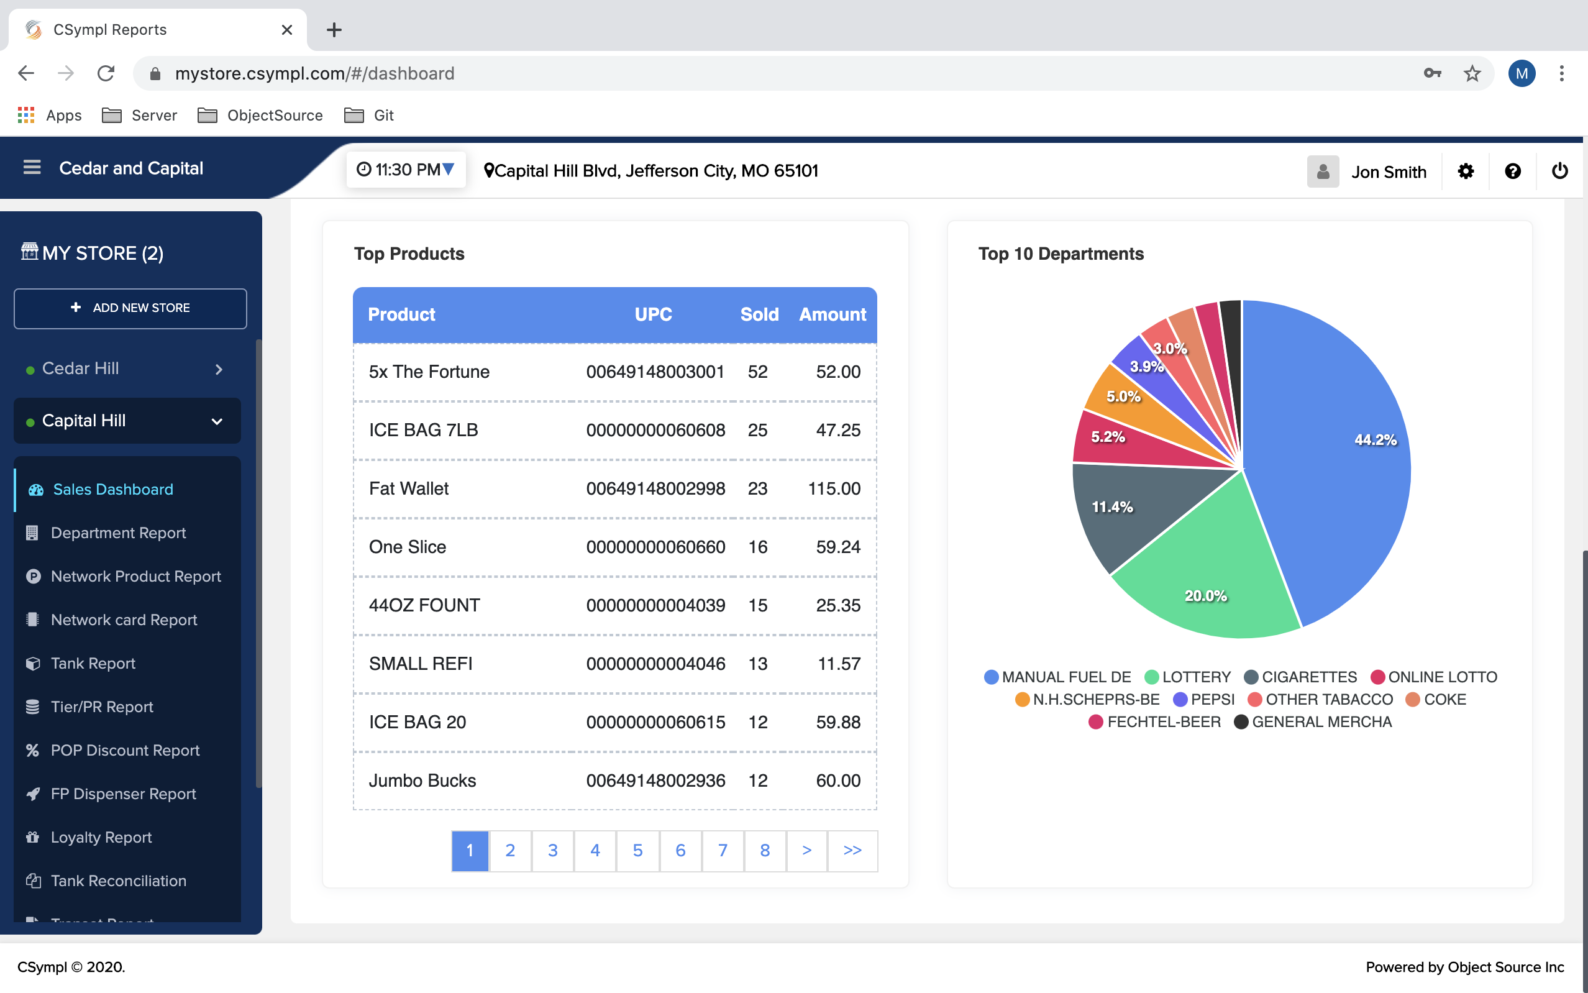Image resolution: width=1588 pixels, height=993 pixels.
Task: Click ADD NEW STORE button
Action: tap(130, 308)
